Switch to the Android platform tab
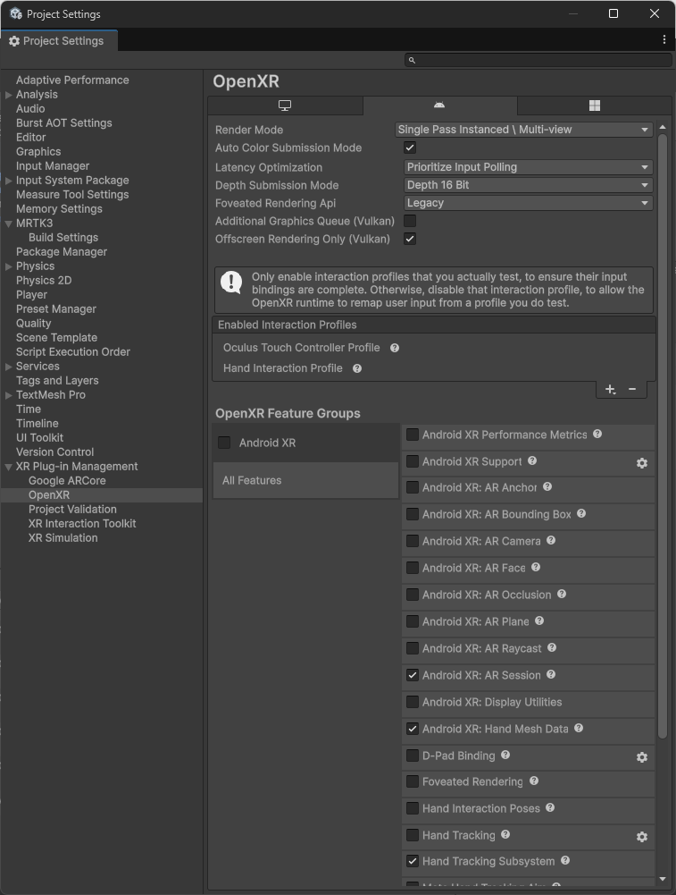Screen dimensions: 676x895 point(439,106)
